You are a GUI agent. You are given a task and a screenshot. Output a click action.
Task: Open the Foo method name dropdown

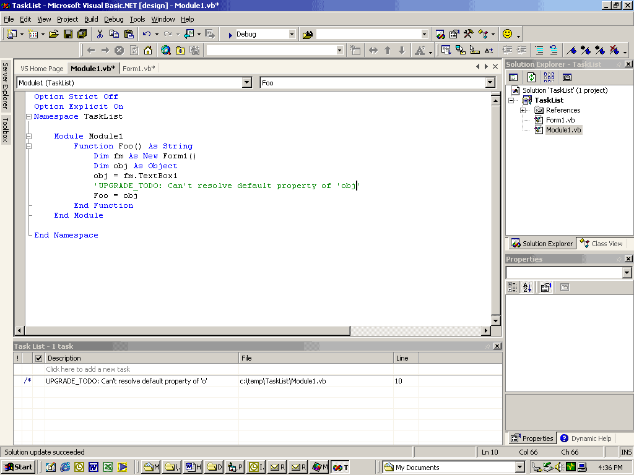[490, 83]
